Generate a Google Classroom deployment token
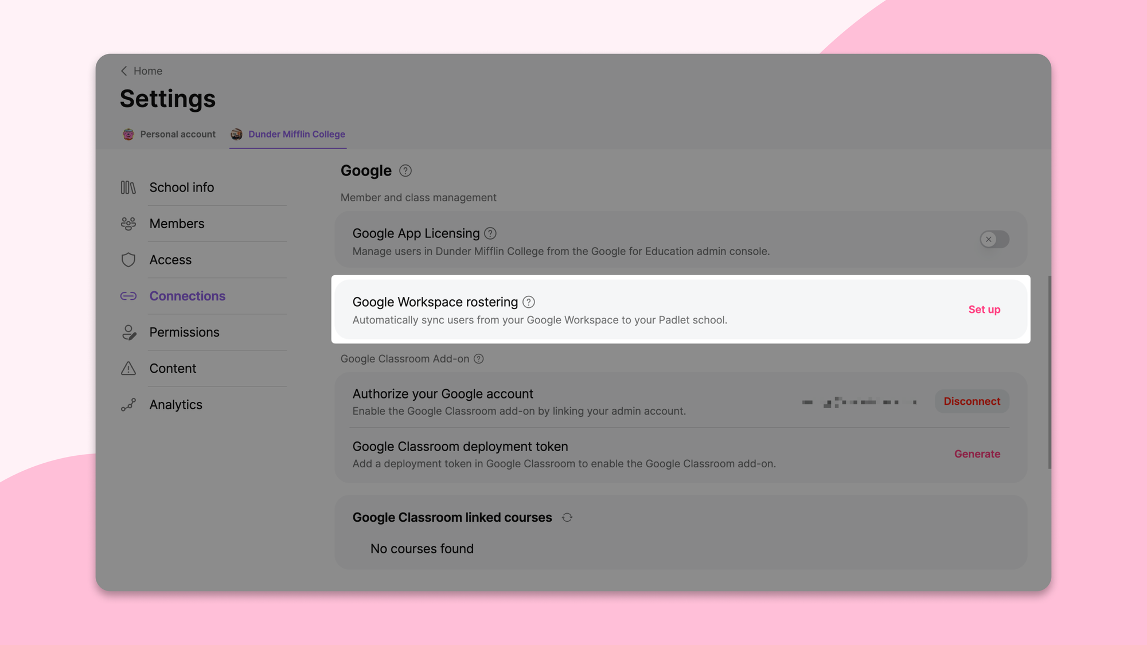 (977, 454)
